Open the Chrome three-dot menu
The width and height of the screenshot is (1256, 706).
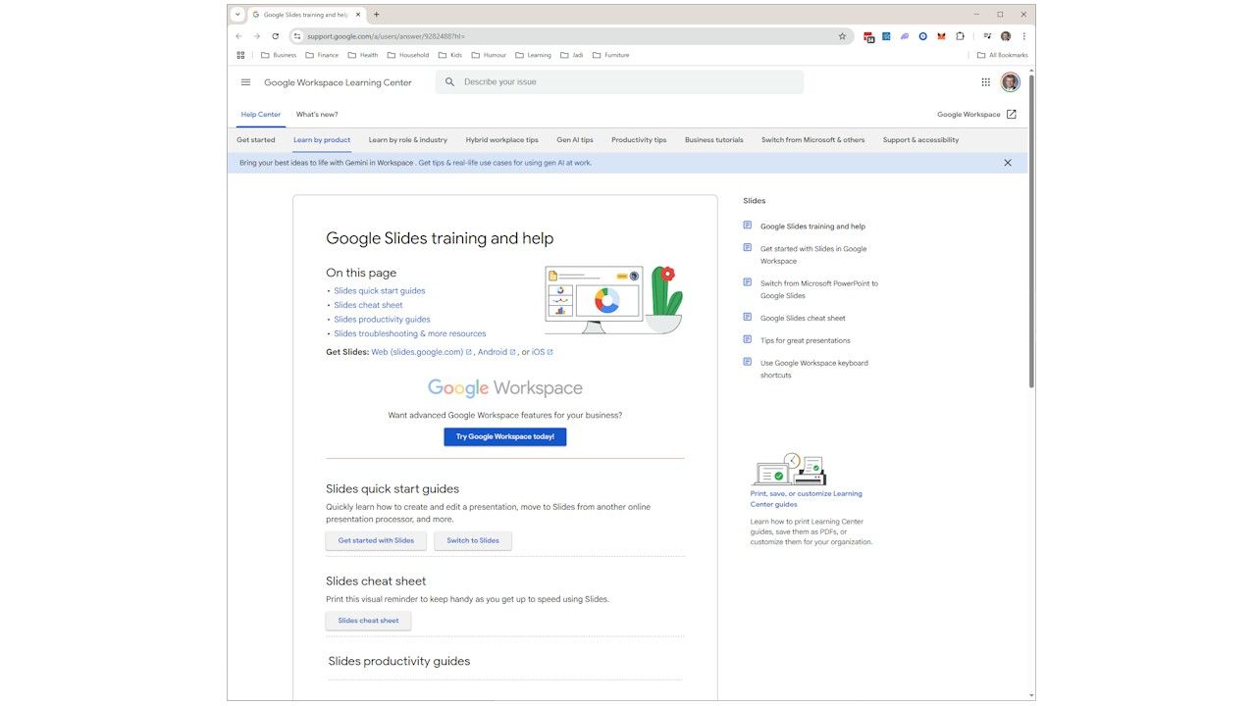pyautogui.click(x=1023, y=36)
